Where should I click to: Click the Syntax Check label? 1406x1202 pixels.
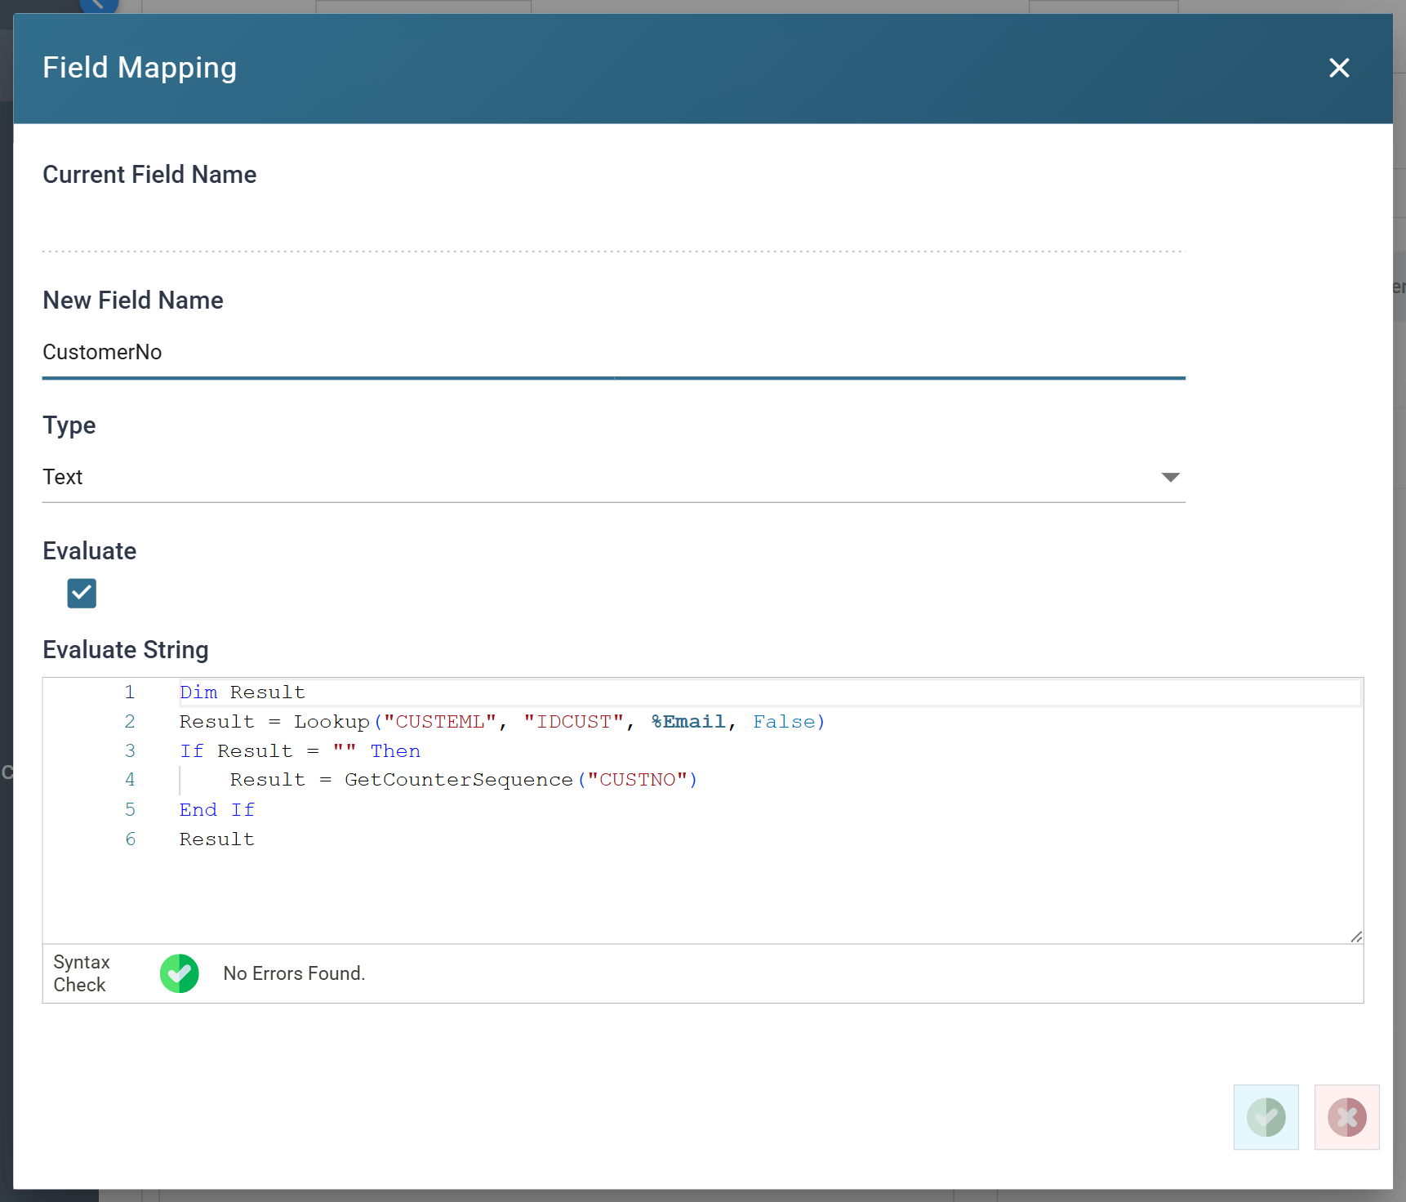coord(82,973)
